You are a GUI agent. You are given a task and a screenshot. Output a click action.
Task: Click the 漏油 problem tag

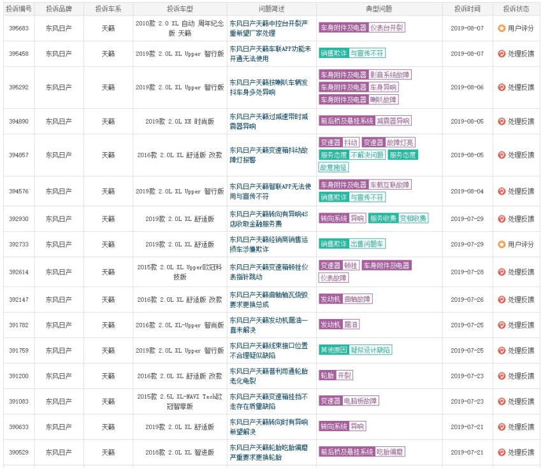tap(351, 325)
